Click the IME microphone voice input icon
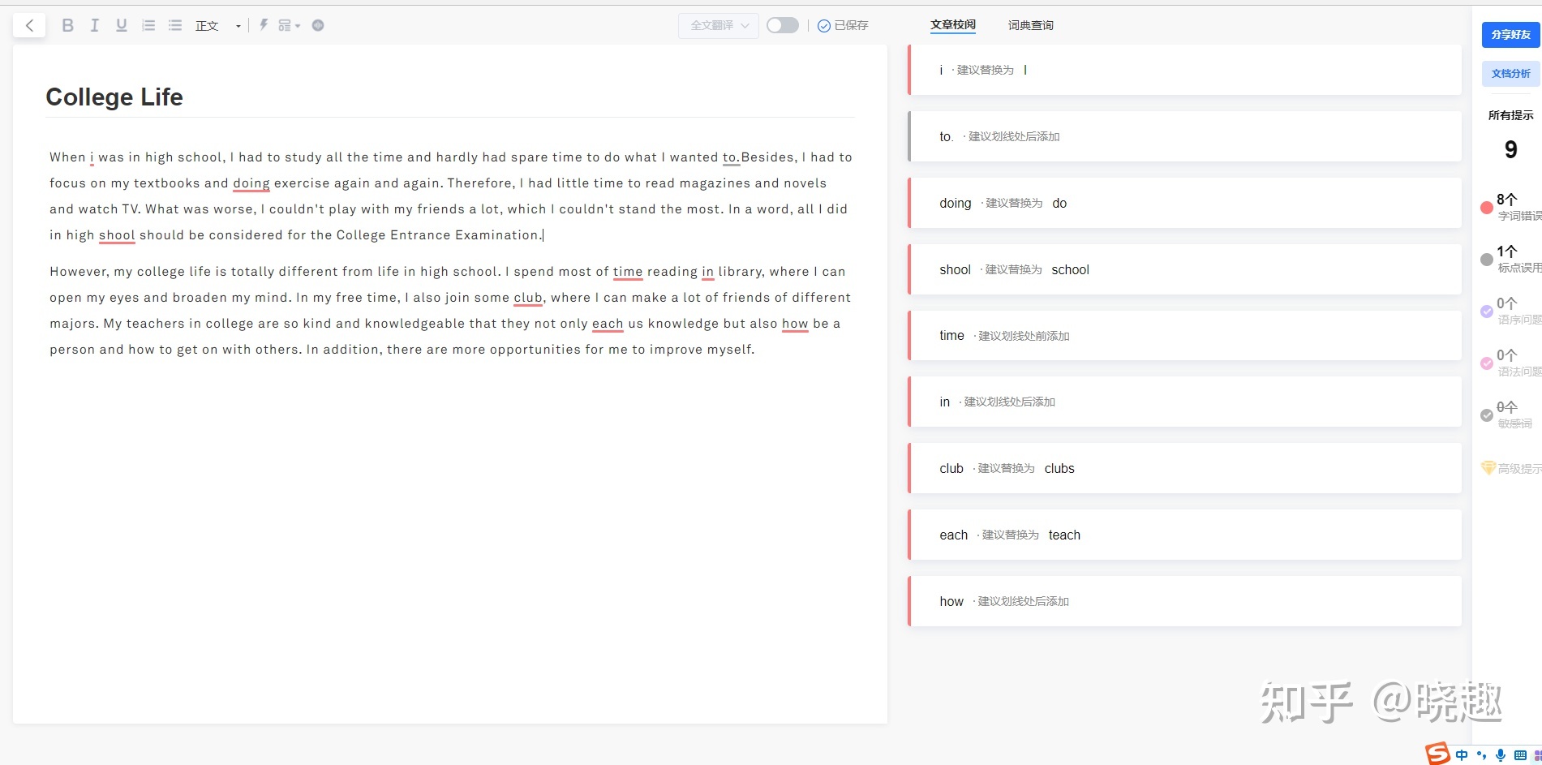 click(x=1501, y=755)
